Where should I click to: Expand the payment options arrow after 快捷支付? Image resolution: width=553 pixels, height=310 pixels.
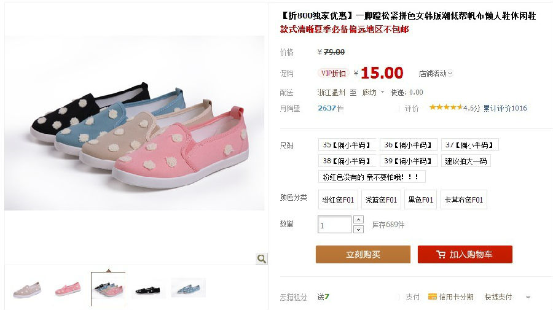528,297
